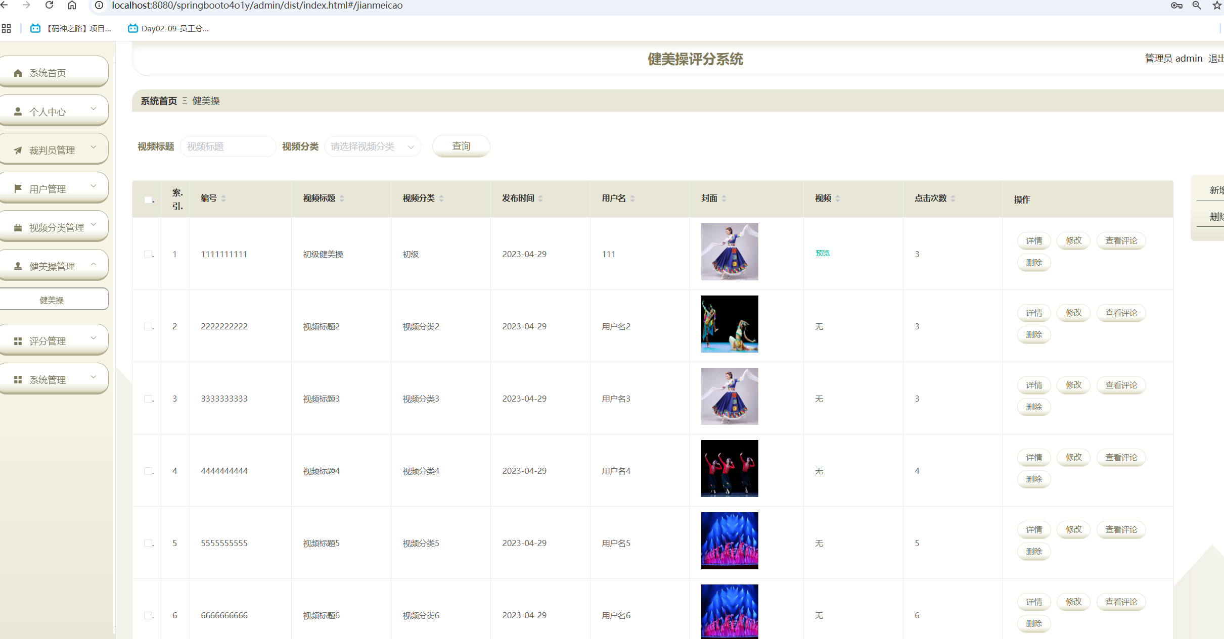Open 详情 for 初级健美操 row
This screenshot has width=1224, height=639.
[x=1034, y=241]
